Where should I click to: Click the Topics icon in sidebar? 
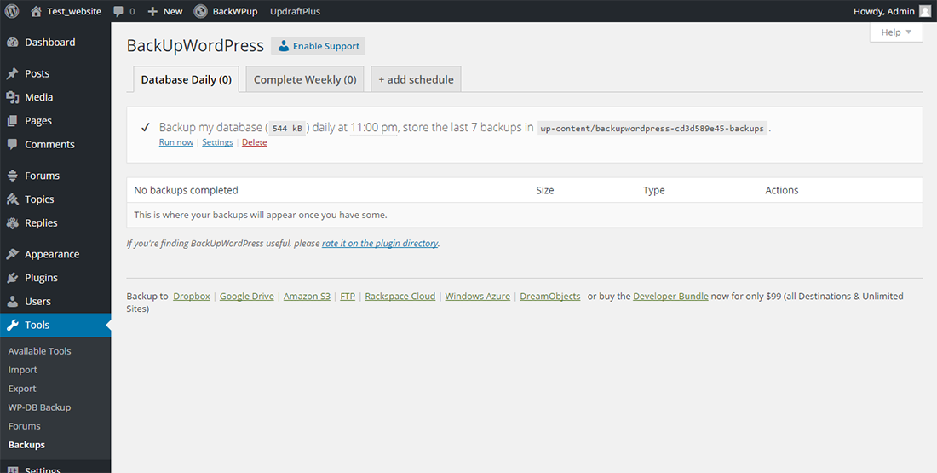pyautogui.click(x=12, y=199)
